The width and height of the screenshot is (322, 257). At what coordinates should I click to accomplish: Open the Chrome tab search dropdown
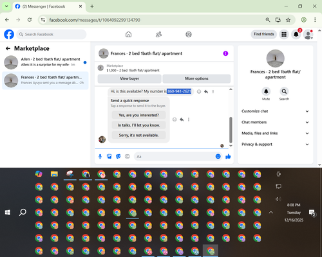pos(6,6)
